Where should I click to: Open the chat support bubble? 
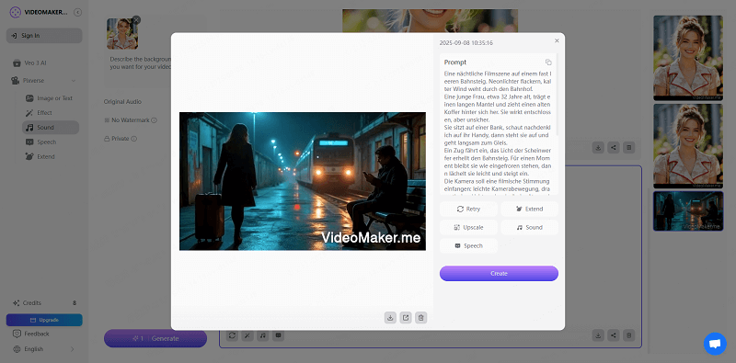pos(715,344)
